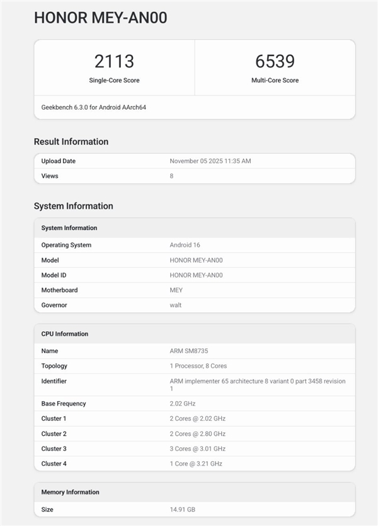Click the single-core score 2113
Screen dimensions: 378x526
[x=114, y=61]
